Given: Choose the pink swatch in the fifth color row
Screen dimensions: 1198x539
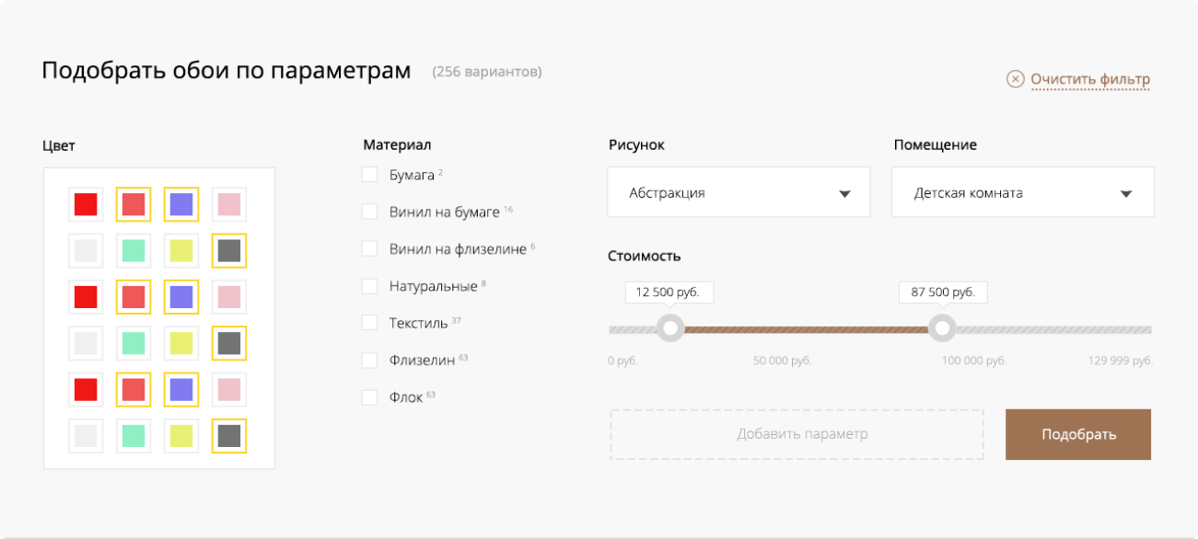Looking at the screenshot, I should coord(229,390).
